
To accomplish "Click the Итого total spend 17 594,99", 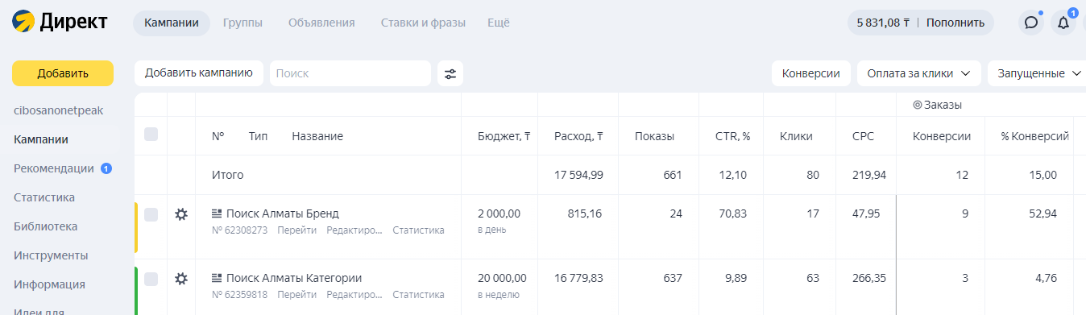I will [578, 175].
